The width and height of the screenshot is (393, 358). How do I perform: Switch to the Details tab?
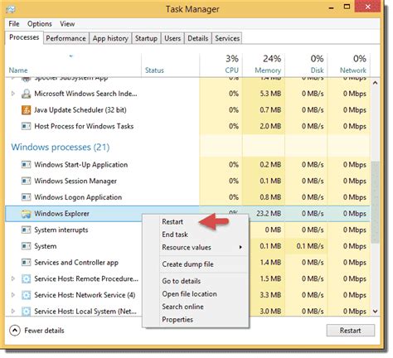[198, 38]
